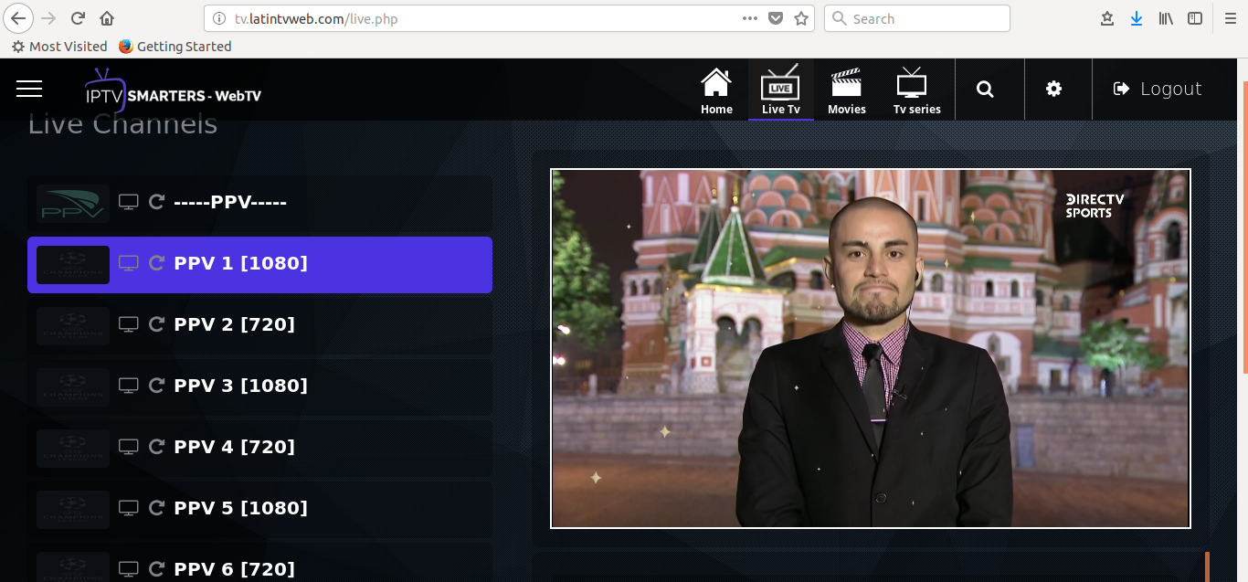The width and height of the screenshot is (1248, 582).
Task: Click the monitor icon next to PPV 1 [1080]
Action: [129, 263]
